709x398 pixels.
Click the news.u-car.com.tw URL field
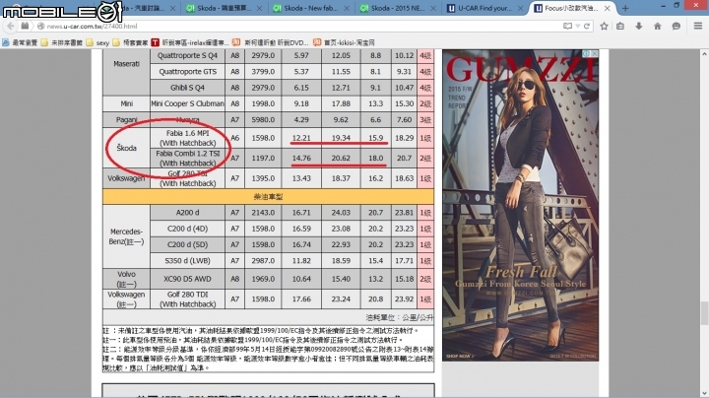click(x=298, y=27)
